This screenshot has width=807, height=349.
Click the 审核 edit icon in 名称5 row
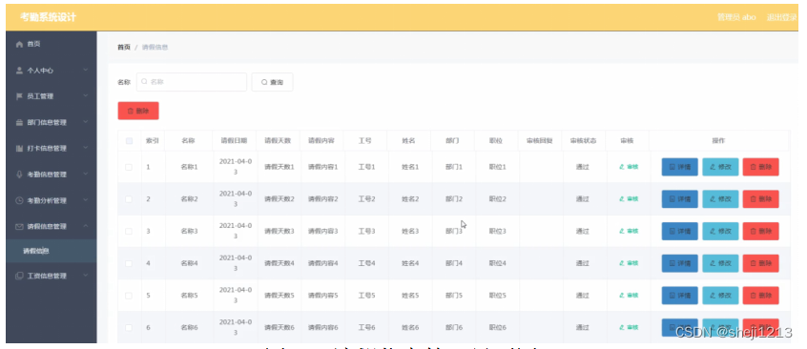pos(622,296)
